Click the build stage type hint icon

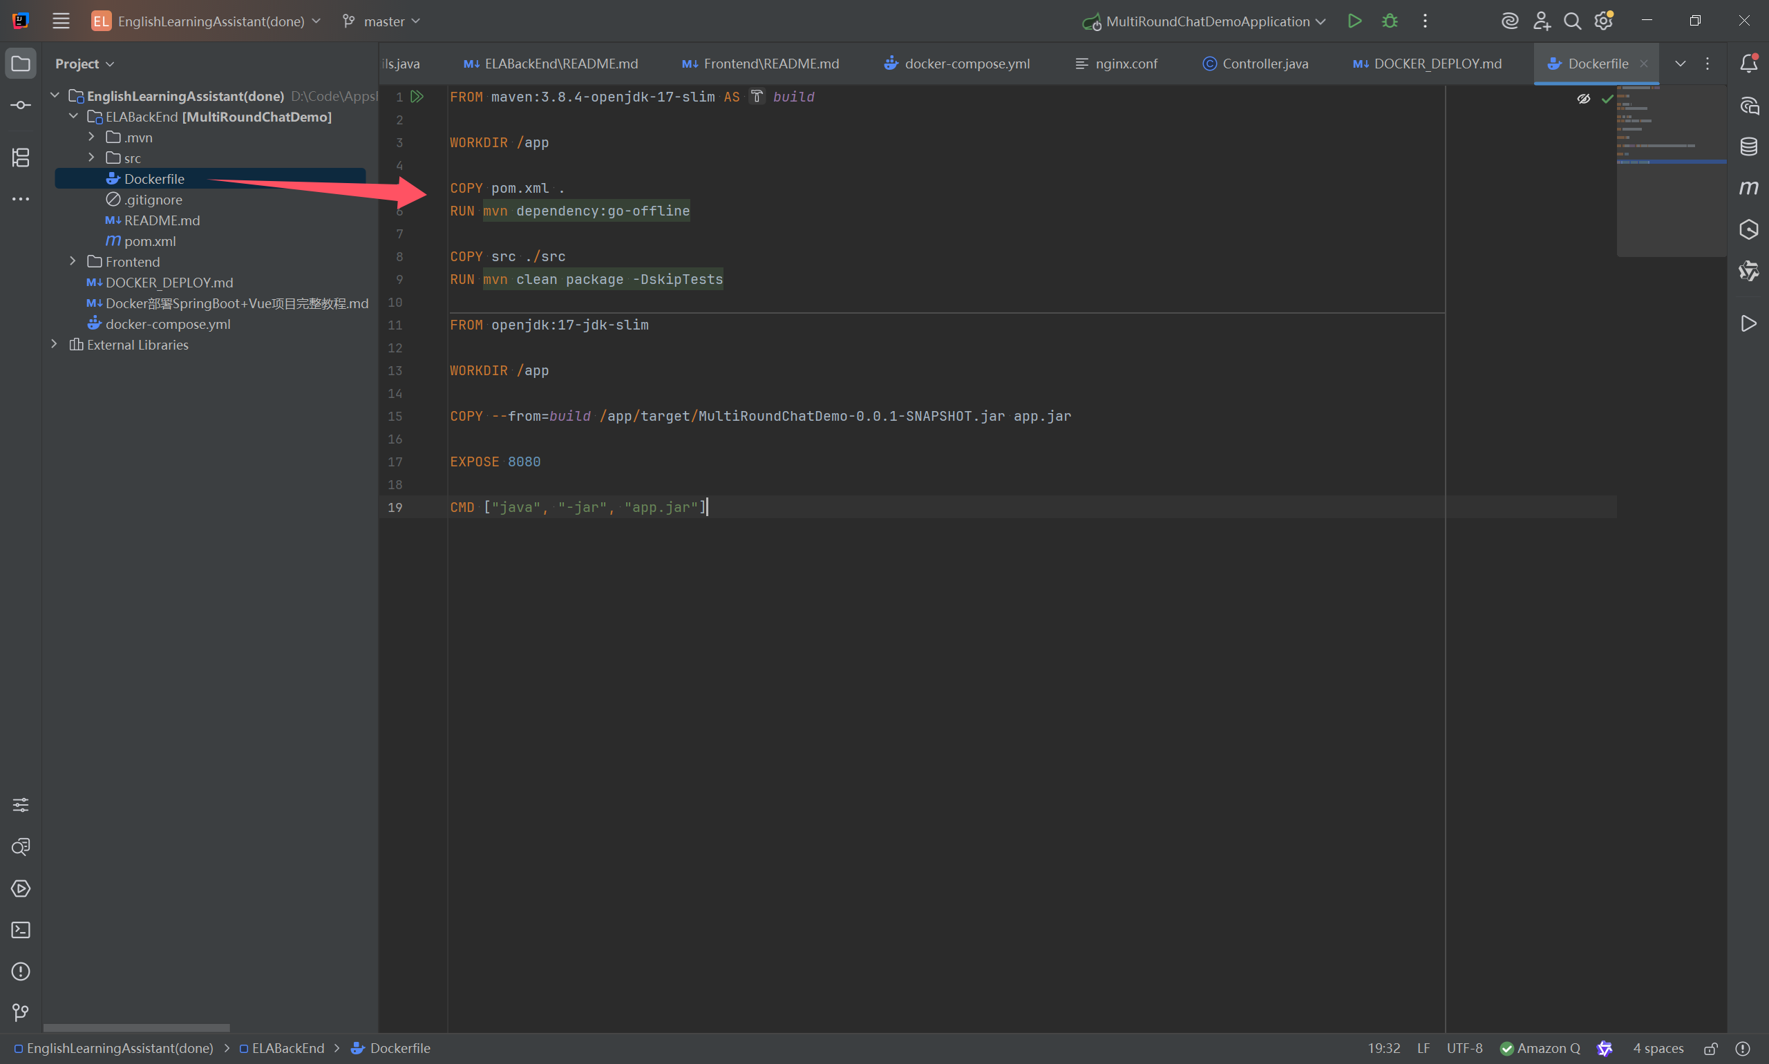pos(757,96)
